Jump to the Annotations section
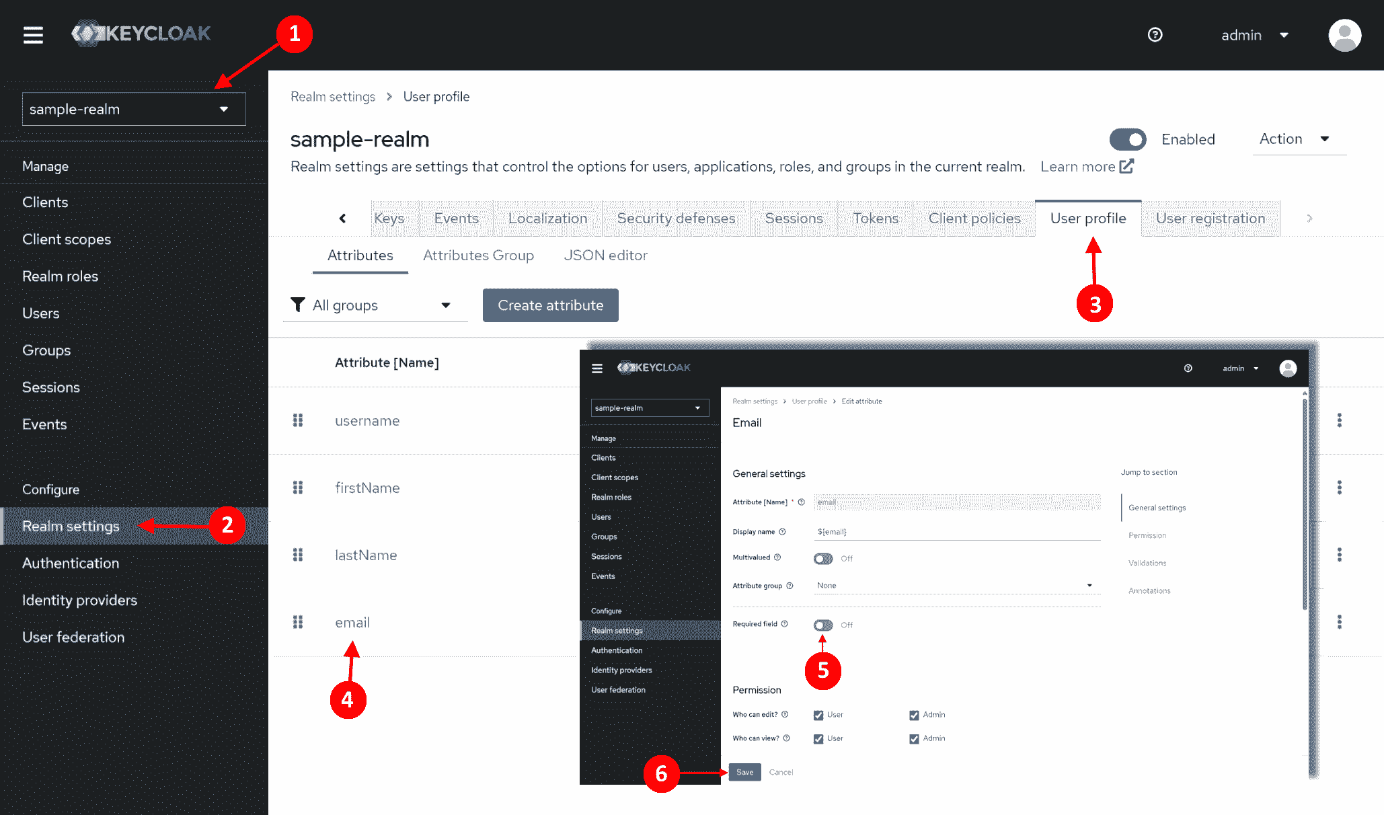Viewport: 1384px width, 815px height. click(x=1149, y=590)
